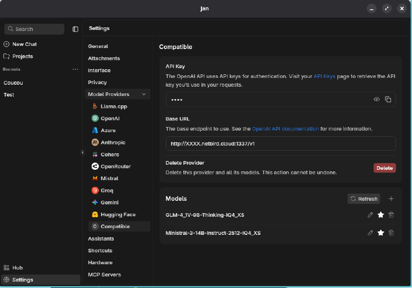Viewport: 412px width, 288px height.
Task: Add a new model with plus icon
Action: [x=391, y=199]
